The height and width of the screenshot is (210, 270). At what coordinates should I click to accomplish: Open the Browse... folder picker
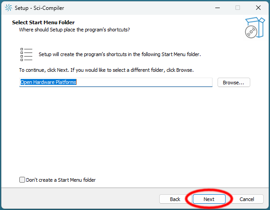coord(234,83)
